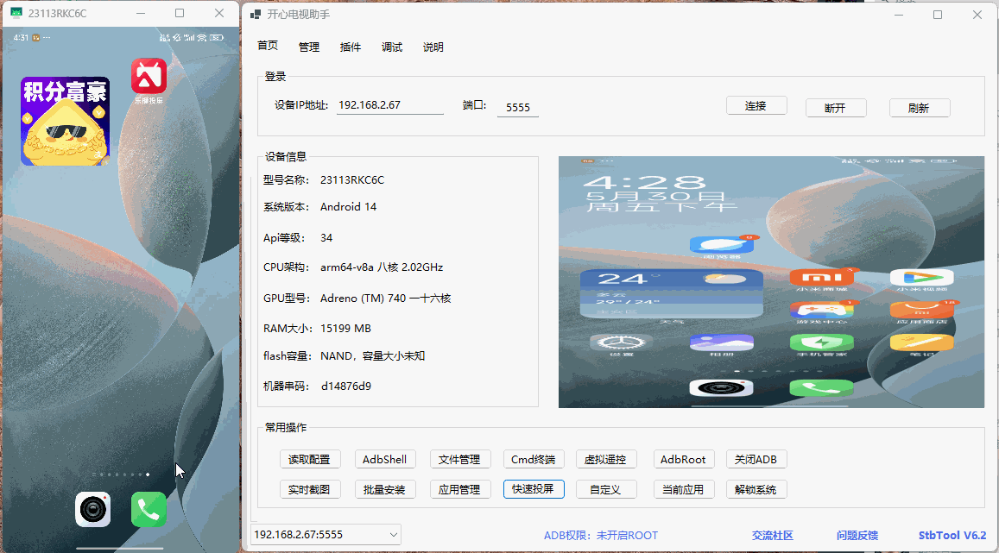Open the 积分富豪 game app icon
This screenshot has width=999, height=553.
coord(65,121)
